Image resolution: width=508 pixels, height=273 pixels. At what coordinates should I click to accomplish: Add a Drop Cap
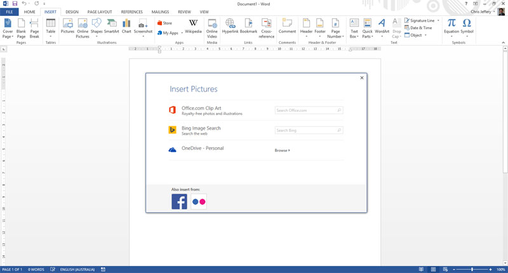[x=396, y=29]
